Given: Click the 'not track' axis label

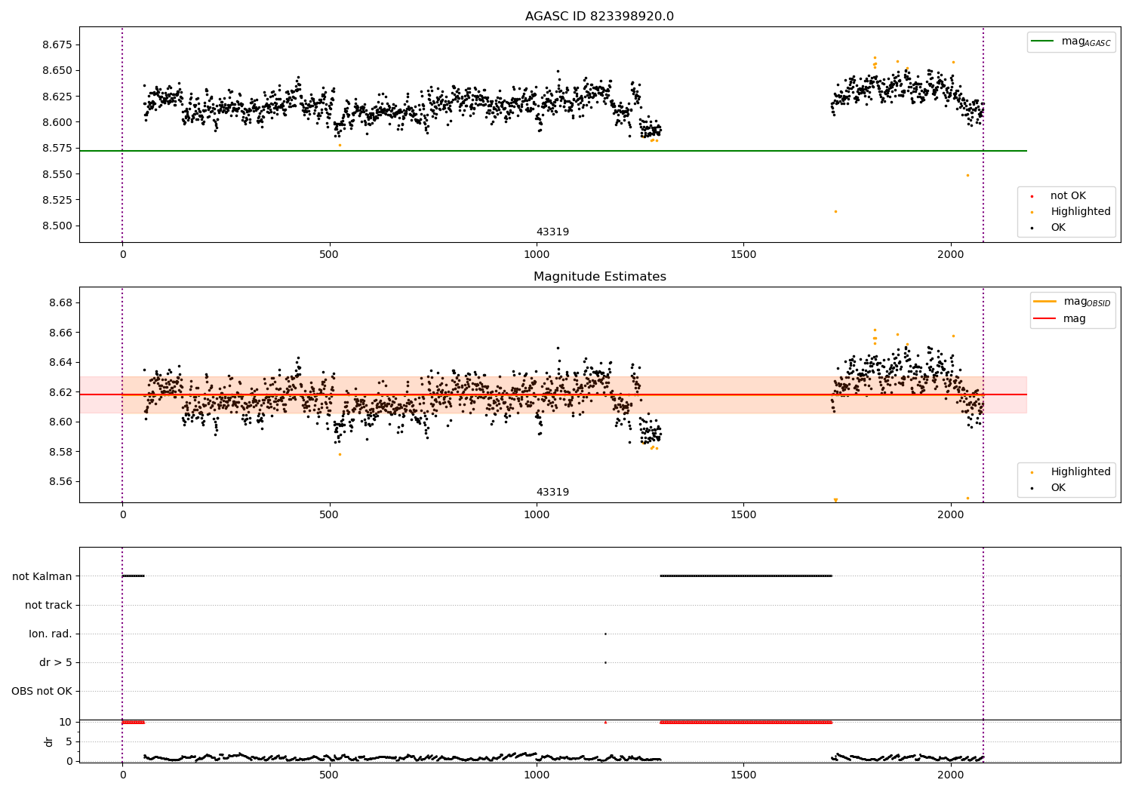Looking at the screenshot, I should coord(48,605).
